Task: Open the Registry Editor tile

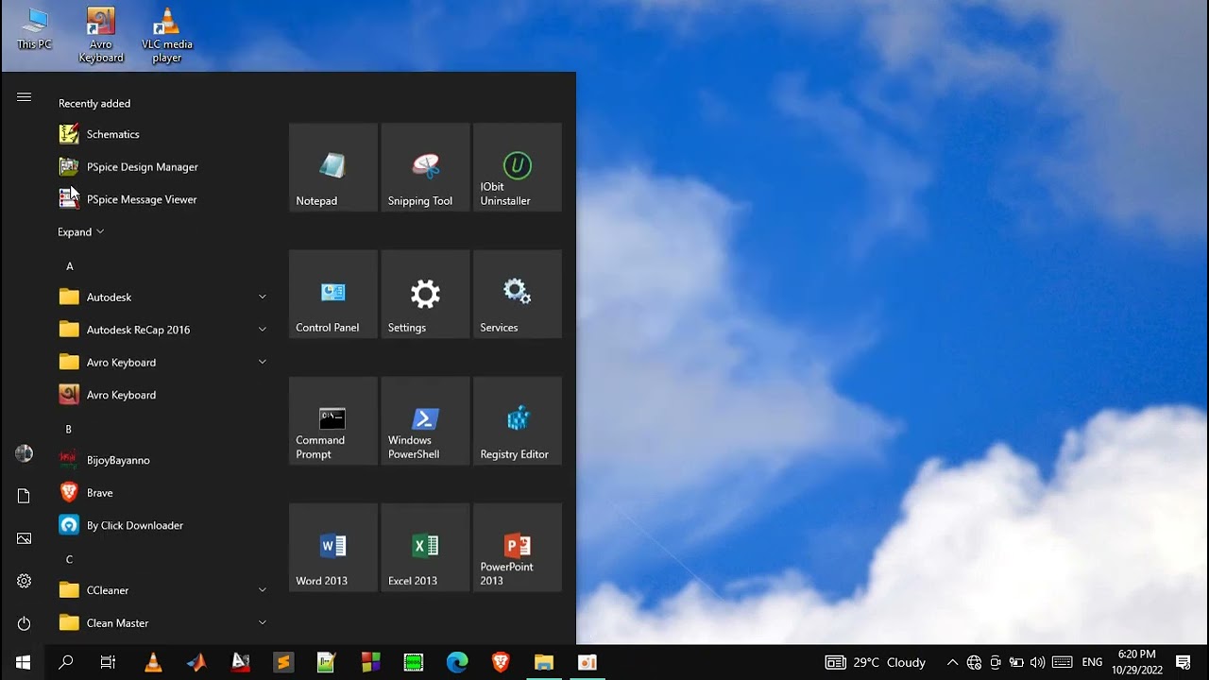Action: (x=517, y=420)
